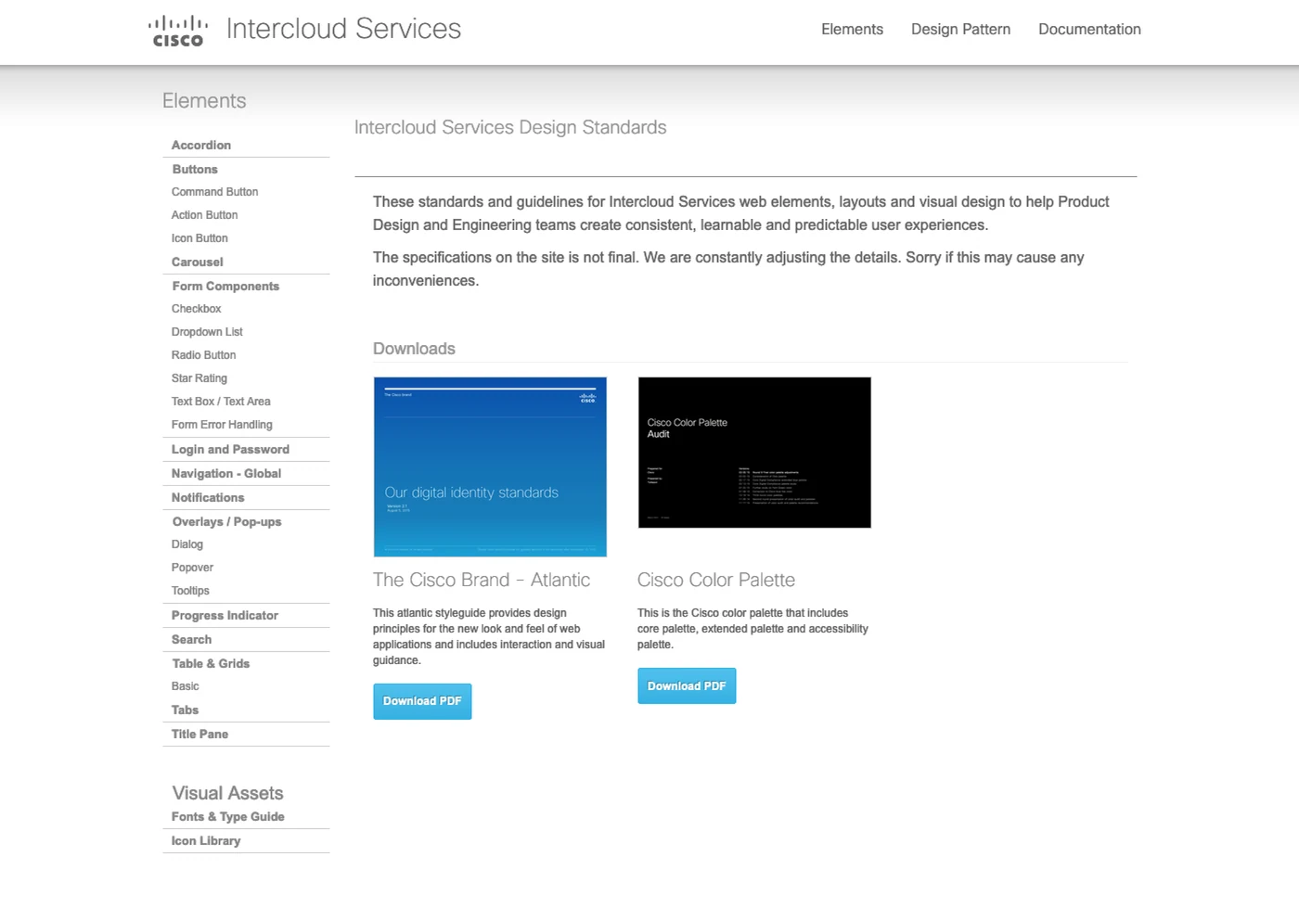The width and height of the screenshot is (1299, 908).
Task: Click the Checkbox sidebar link
Action: pyautogui.click(x=196, y=309)
